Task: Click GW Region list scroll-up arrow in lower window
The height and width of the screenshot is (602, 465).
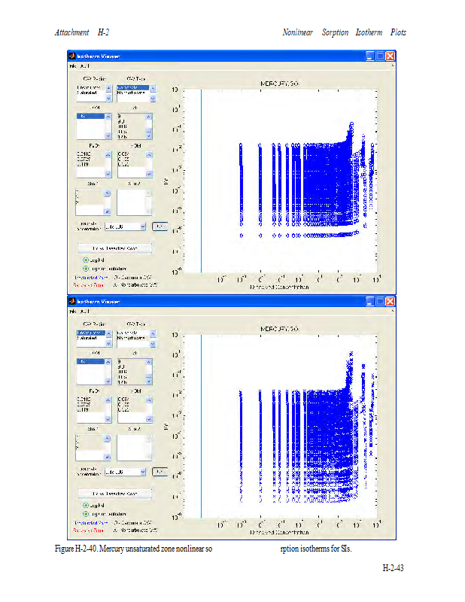Action: pyautogui.click(x=108, y=333)
